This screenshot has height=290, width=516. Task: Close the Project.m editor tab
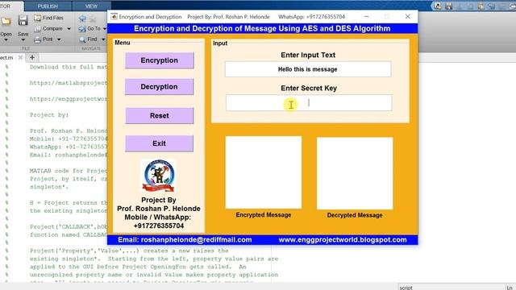pyautogui.click(x=20, y=57)
